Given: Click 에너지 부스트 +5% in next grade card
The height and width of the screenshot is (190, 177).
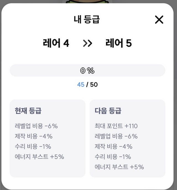Looking at the screenshot, I should coord(119,167).
